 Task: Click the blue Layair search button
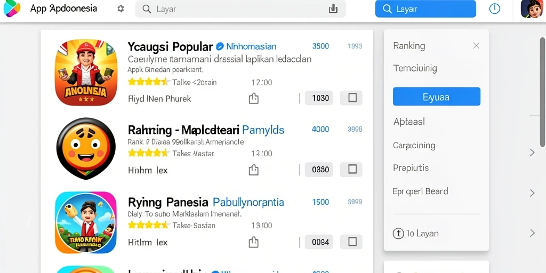pos(425,9)
